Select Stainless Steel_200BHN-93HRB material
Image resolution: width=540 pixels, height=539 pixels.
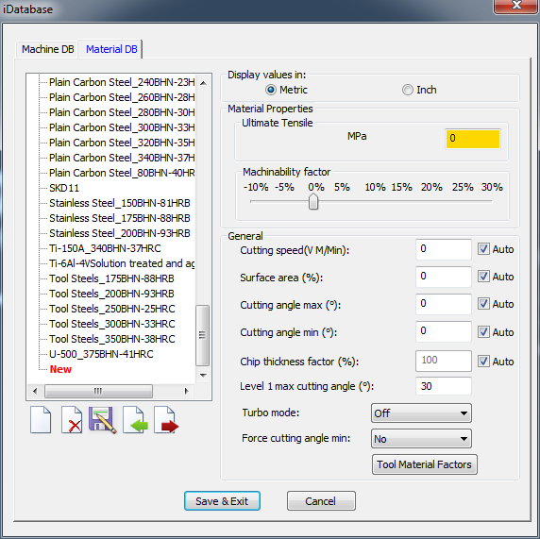120,233
